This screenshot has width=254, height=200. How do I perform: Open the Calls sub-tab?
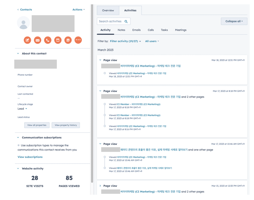tap(151, 30)
